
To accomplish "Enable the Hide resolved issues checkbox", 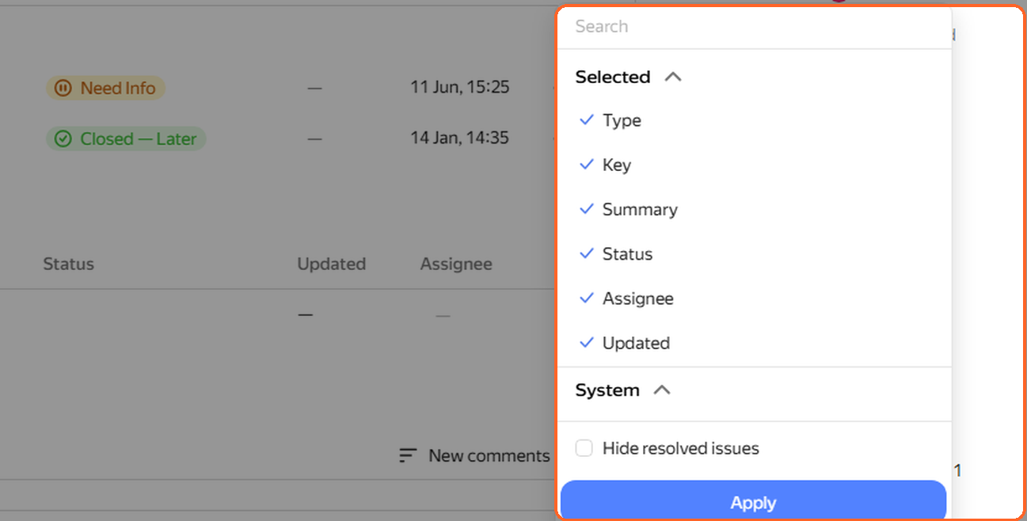I will [x=584, y=448].
